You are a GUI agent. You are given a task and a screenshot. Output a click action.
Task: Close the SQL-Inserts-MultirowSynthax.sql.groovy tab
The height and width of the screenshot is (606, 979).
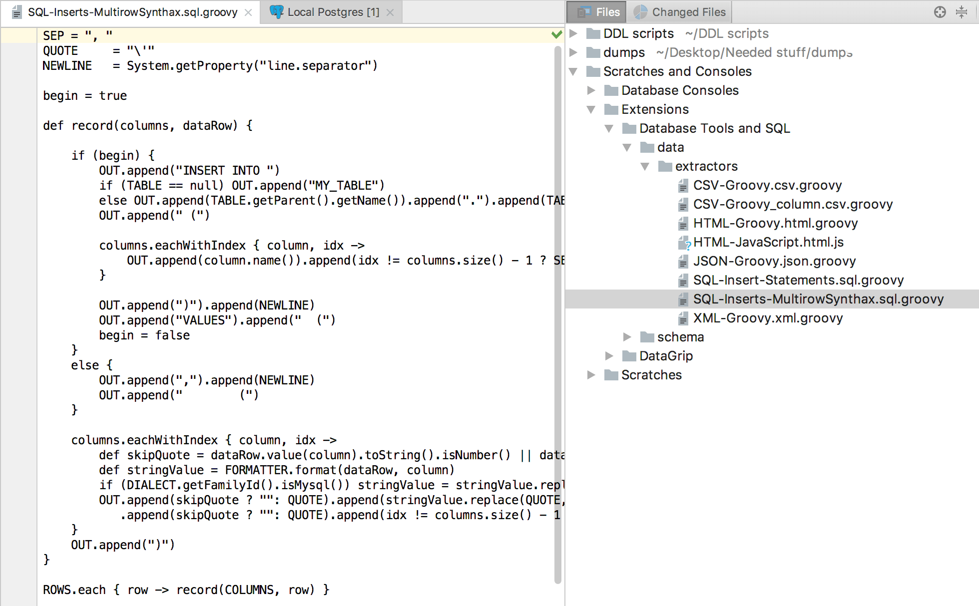tap(248, 12)
